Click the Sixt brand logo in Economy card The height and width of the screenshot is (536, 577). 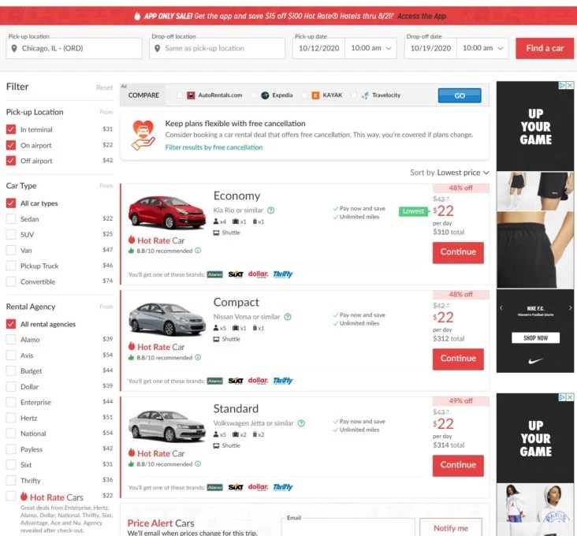click(x=236, y=274)
